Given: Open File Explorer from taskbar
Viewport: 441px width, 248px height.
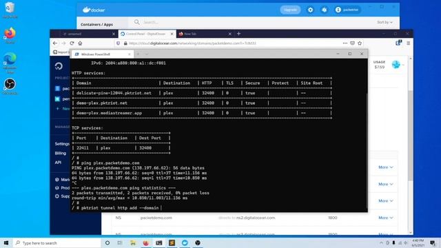Looking at the screenshot, I should (x=133, y=243).
